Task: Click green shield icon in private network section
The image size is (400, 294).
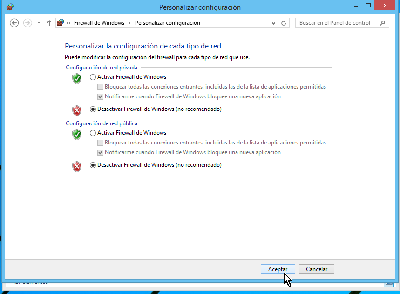Action: coord(77,79)
